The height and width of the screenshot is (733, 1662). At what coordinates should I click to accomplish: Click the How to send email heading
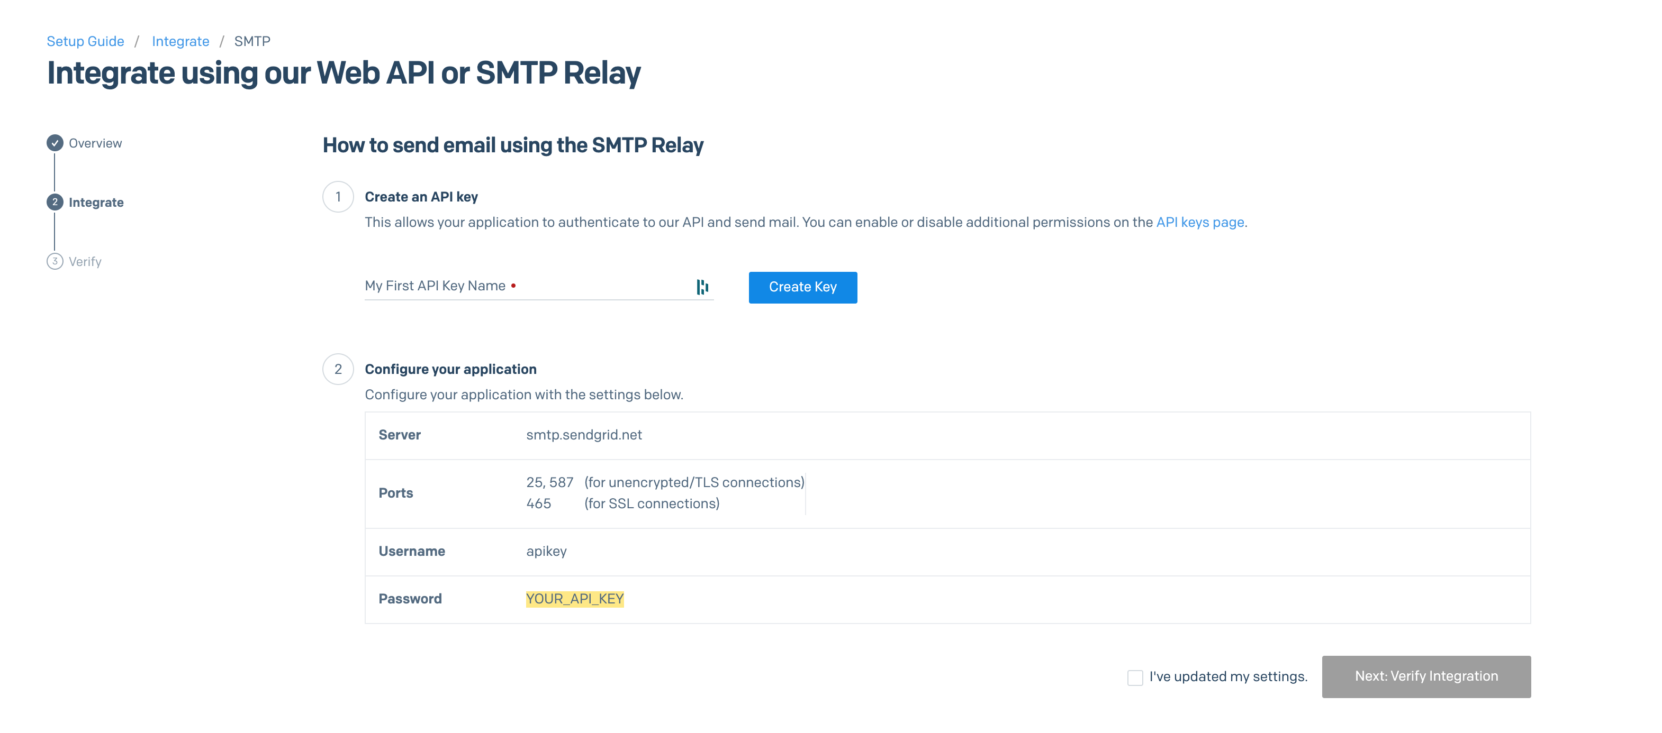tap(513, 145)
